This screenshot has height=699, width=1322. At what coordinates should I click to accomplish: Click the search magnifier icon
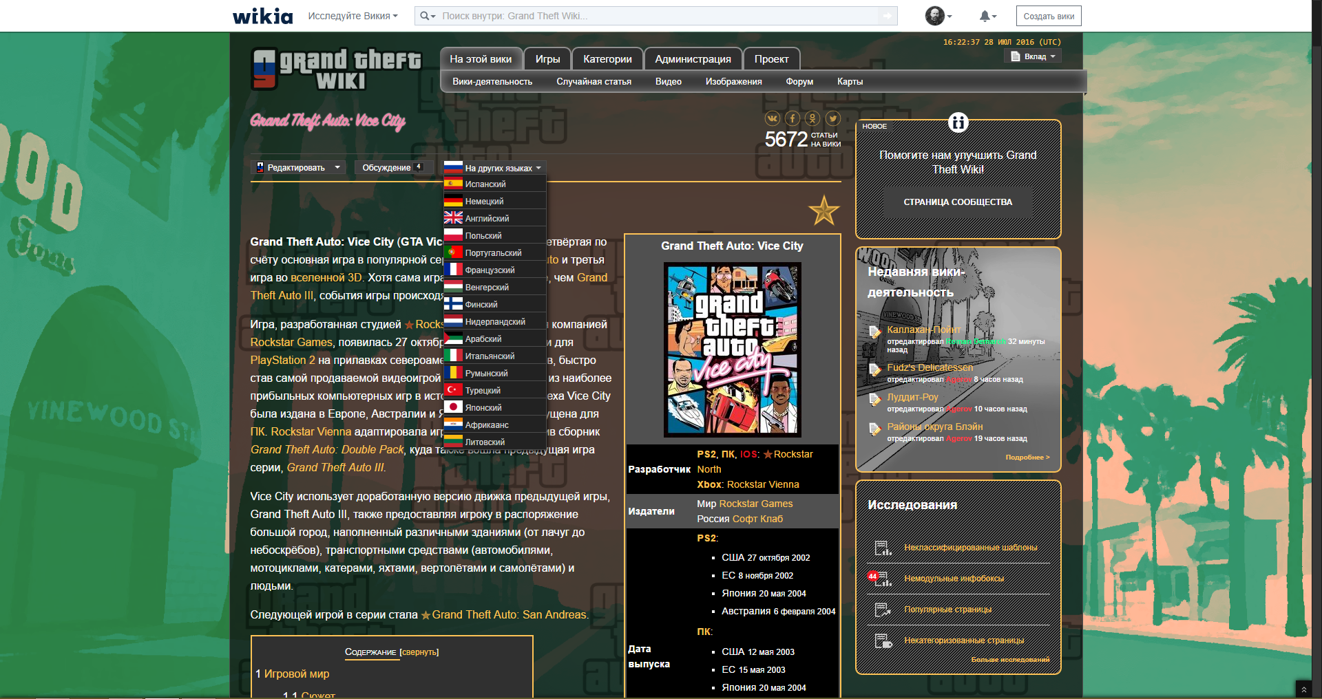point(428,16)
